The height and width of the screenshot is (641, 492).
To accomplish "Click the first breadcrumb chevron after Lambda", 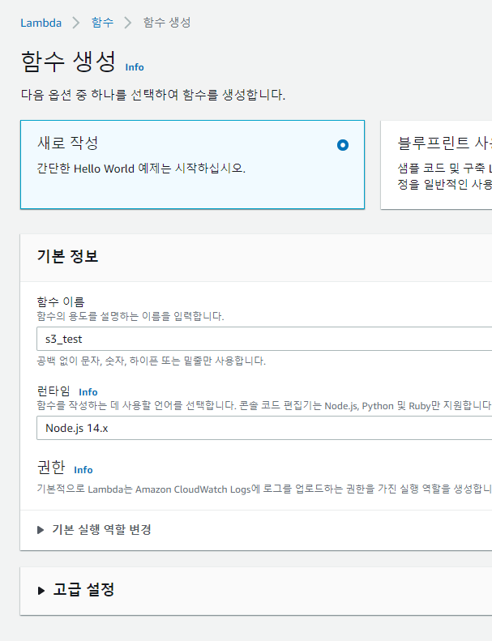I will [76, 23].
